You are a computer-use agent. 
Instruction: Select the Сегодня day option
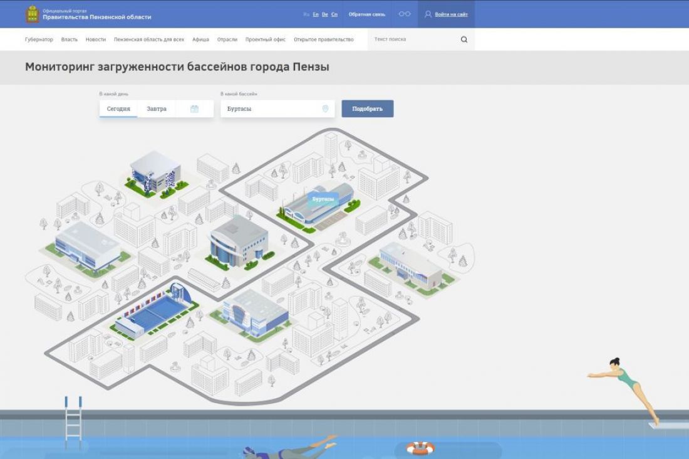pyautogui.click(x=118, y=108)
